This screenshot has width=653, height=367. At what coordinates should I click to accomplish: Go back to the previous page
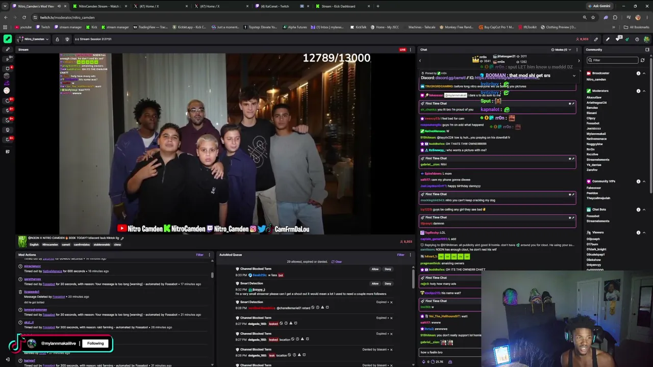pyautogui.click(x=6, y=17)
